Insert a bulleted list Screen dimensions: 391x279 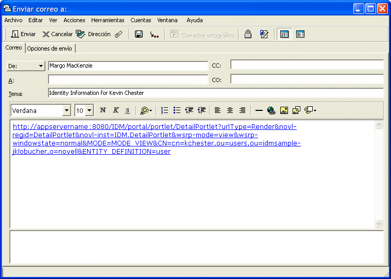click(x=177, y=110)
